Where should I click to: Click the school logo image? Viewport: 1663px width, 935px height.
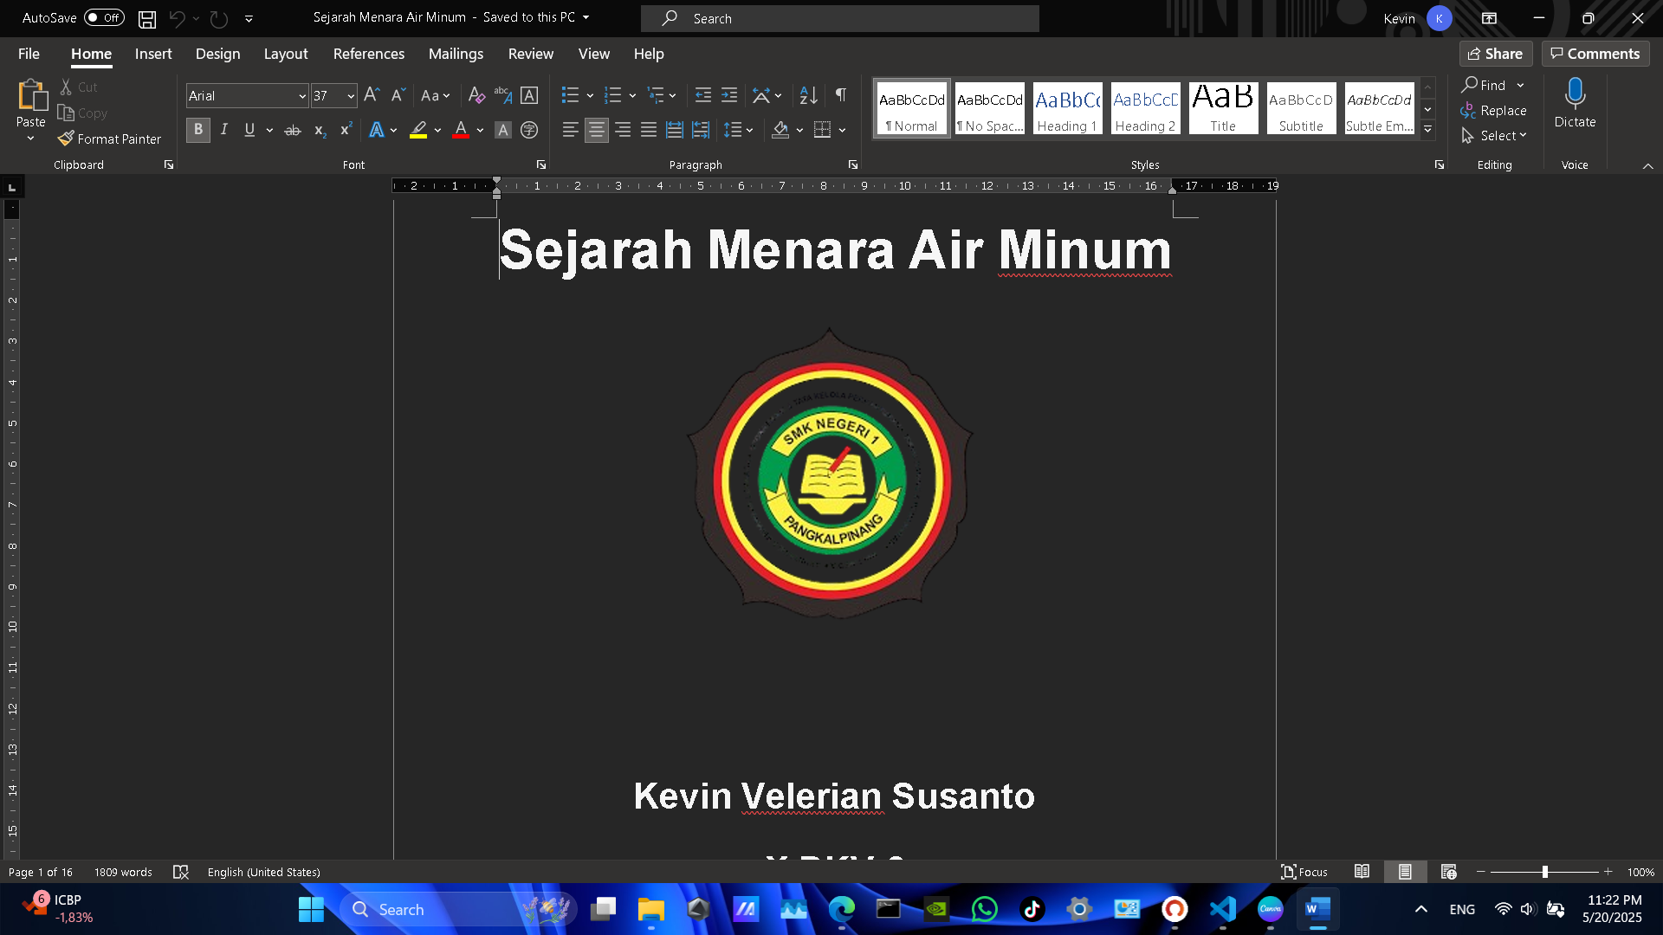(830, 474)
